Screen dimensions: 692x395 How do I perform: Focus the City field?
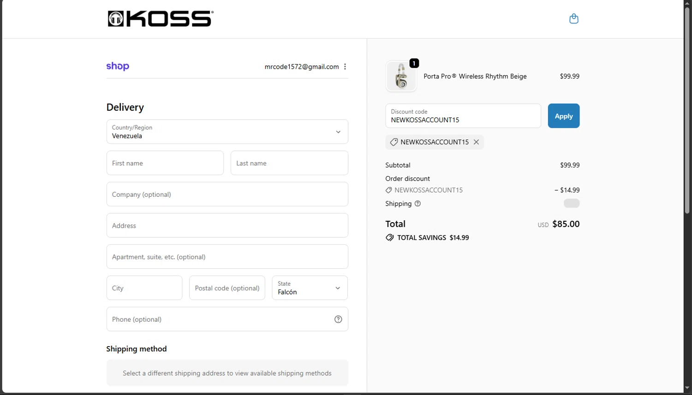click(x=144, y=288)
